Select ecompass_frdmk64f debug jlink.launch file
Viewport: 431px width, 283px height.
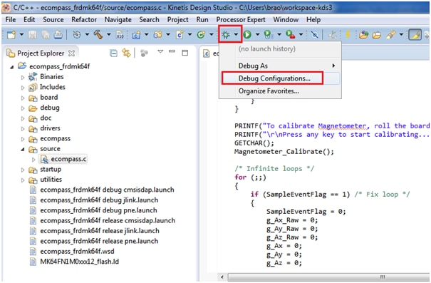pyautogui.click(x=99, y=200)
